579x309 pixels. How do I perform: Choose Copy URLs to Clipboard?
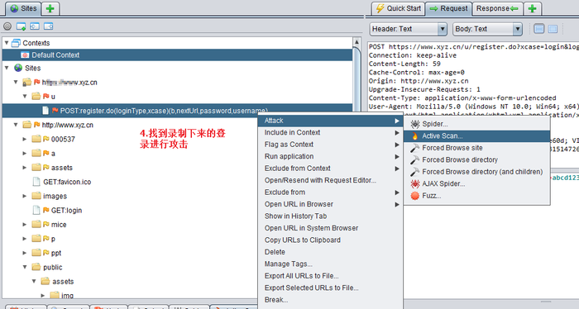330,240
